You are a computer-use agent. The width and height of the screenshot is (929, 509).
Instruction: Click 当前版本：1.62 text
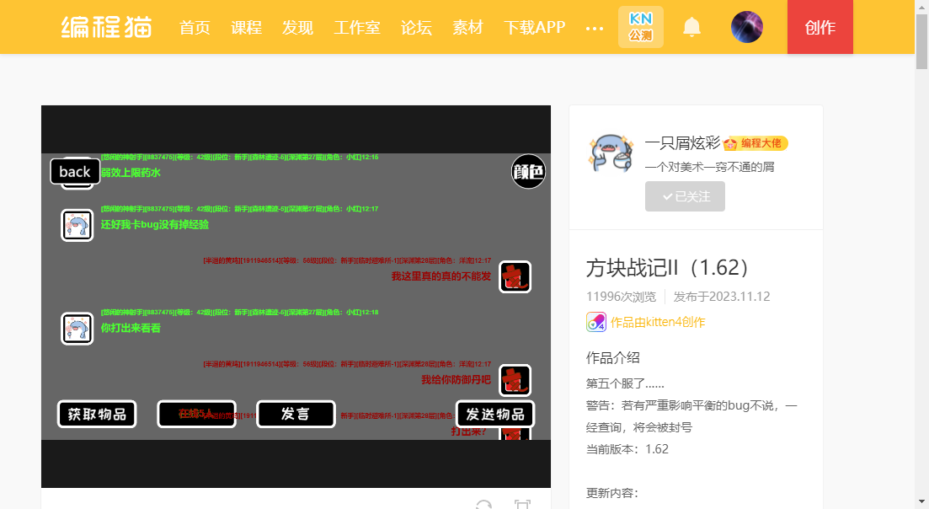627,449
